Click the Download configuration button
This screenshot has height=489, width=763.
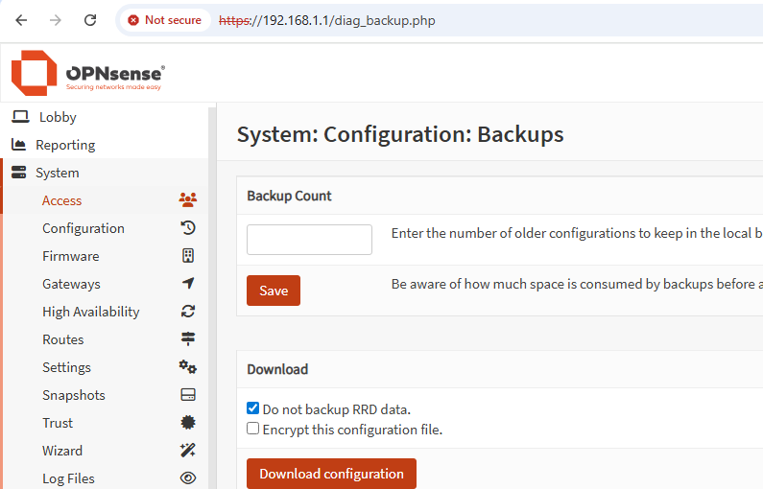[x=331, y=474]
